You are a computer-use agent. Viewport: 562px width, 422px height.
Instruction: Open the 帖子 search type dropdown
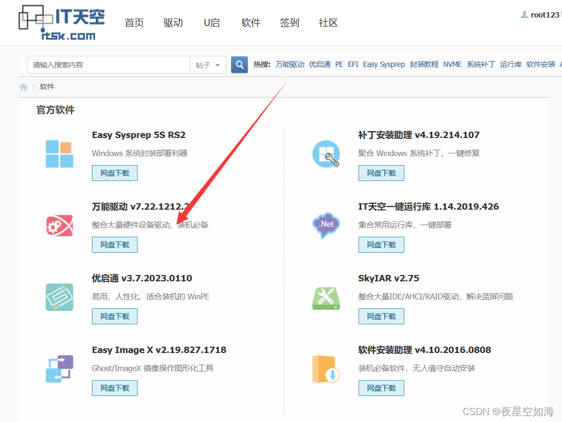point(208,65)
